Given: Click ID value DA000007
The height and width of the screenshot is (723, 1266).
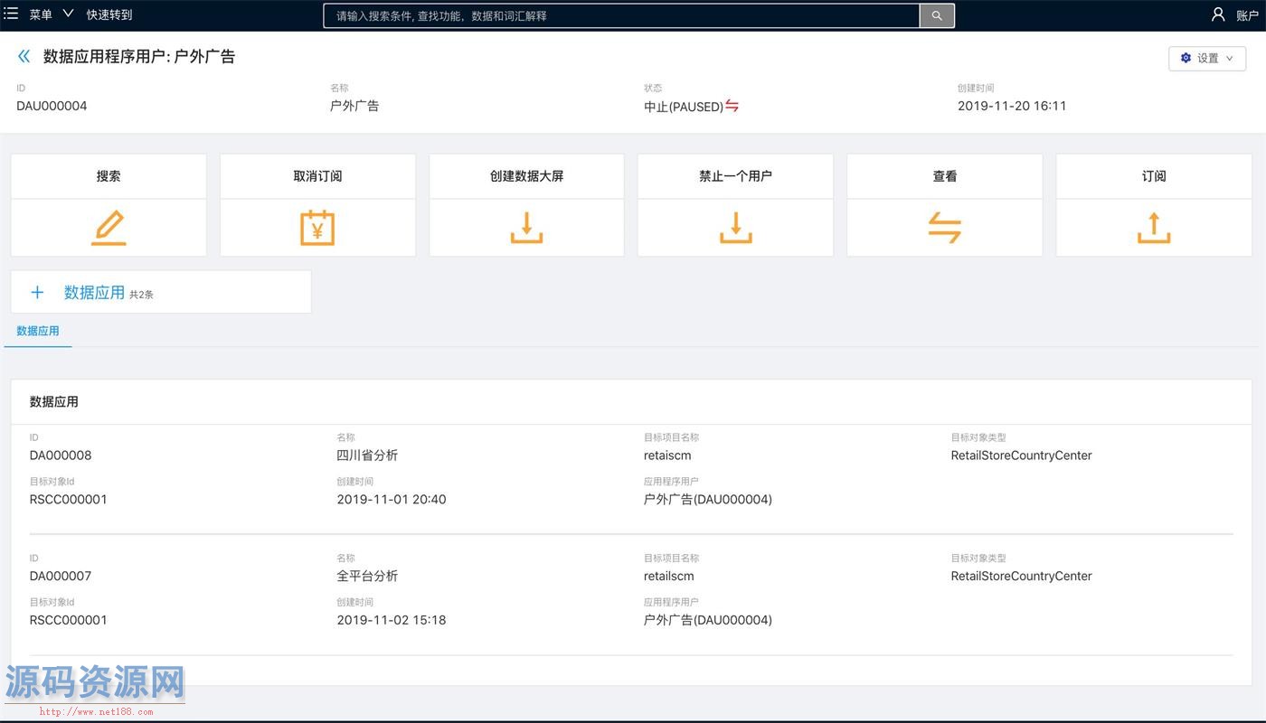Looking at the screenshot, I should coord(61,576).
